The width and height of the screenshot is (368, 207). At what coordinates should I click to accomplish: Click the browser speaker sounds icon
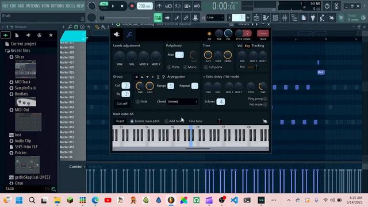click(28, 35)
